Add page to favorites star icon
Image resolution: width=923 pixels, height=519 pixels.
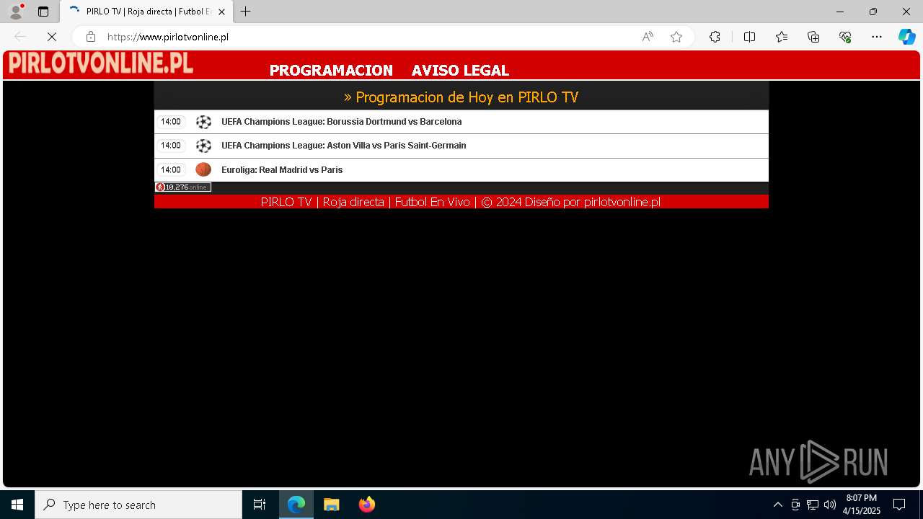(676, 37)
